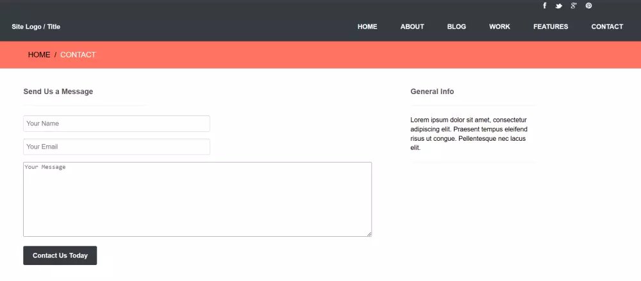Click the Site Logo / Title link
641x281 pixels.
tap(36, 26)
